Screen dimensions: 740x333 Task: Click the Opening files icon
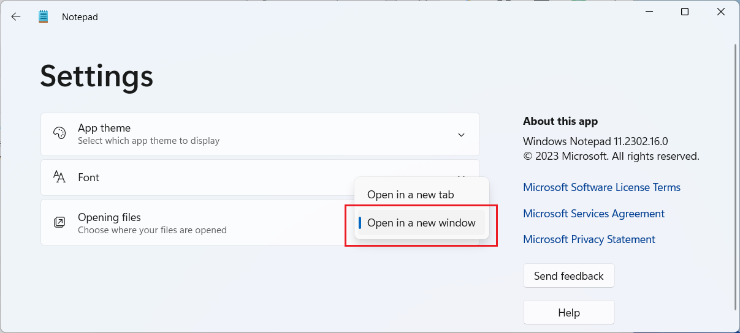click(x=59, y=223)
